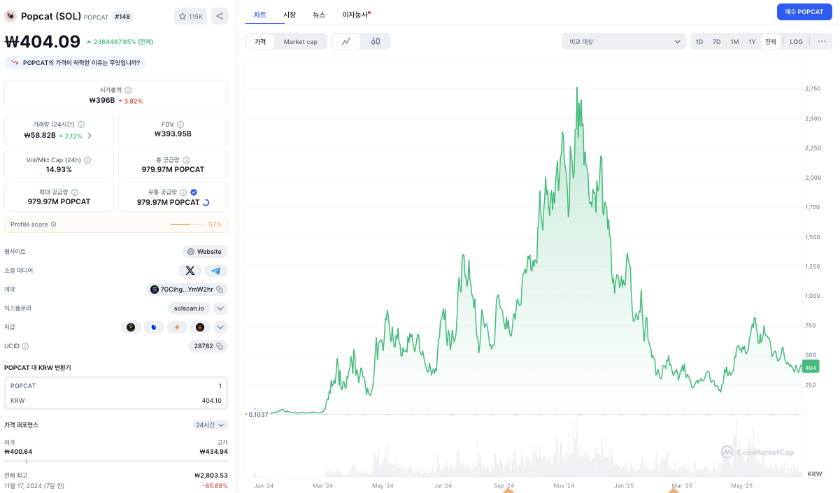Open info tooltip for Profile score
Screen dimensions: 840x493
54,224
